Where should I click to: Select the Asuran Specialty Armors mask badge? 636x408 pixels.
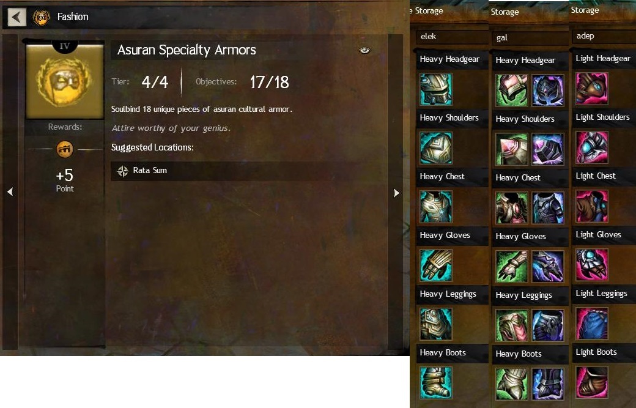pyautogui.click(x=65, y=81)
